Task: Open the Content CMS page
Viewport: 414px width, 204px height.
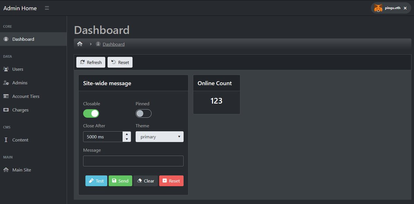Action: 33,140
